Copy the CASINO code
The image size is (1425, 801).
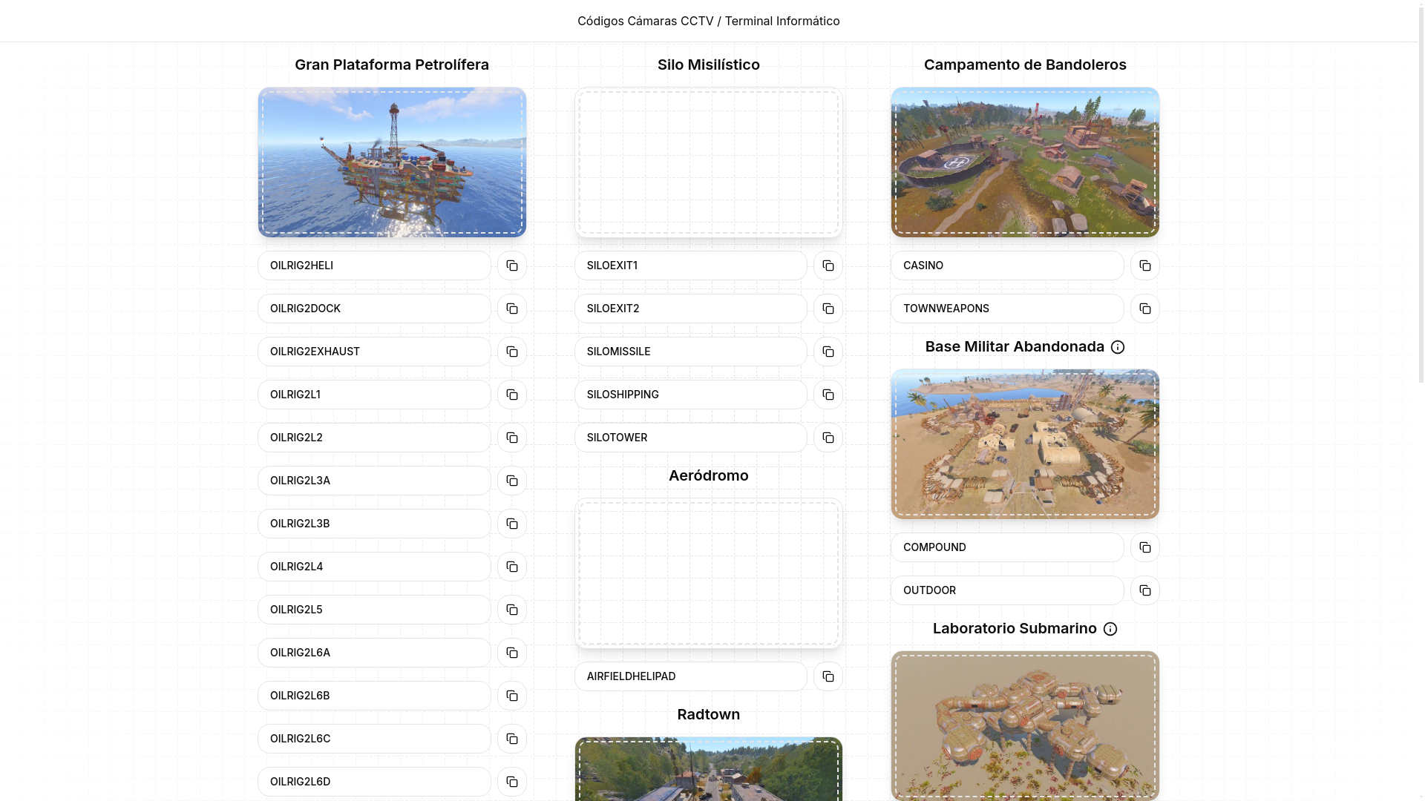click(x=1145, y=266)
